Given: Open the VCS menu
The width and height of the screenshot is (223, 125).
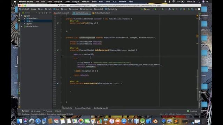Looking at the screenshot, I should point(115,1).
